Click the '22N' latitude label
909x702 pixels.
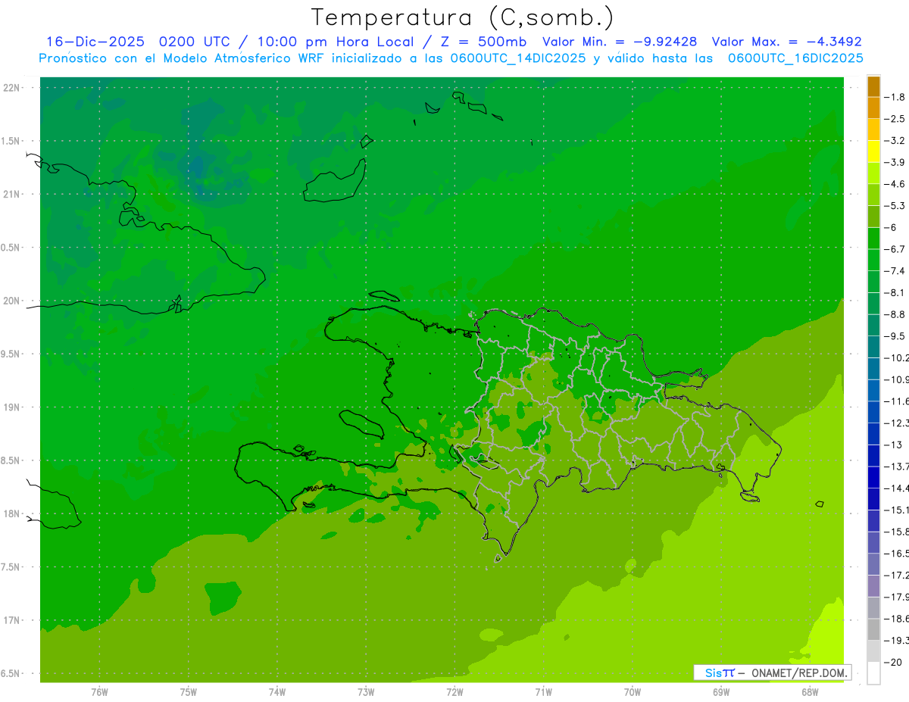click(11, 88)
